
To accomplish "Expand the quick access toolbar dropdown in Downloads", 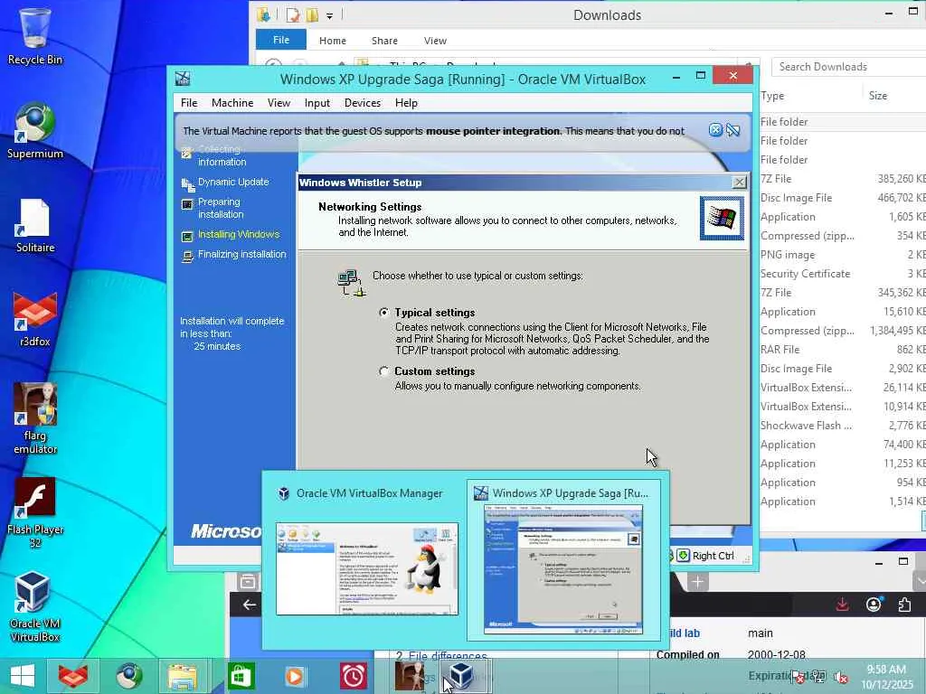I will [329, 15].
